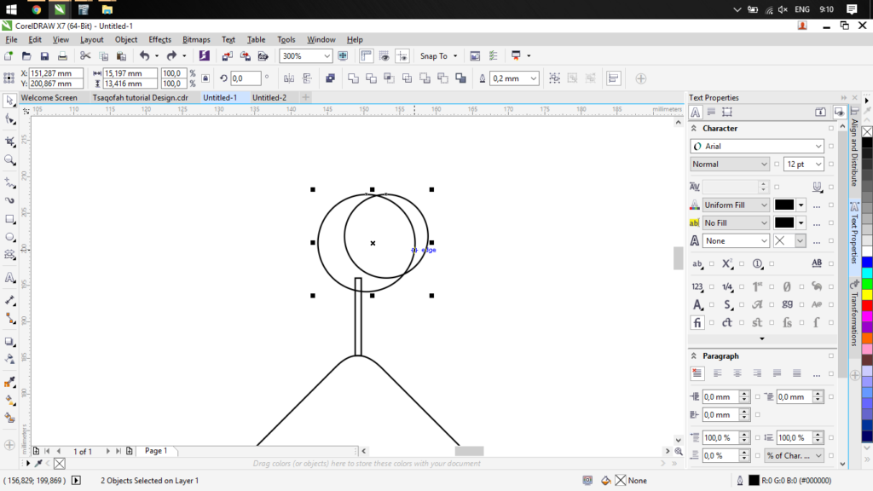Click the Print icon in the toolbar
873x491 pixels.
(x=64, y=56)
